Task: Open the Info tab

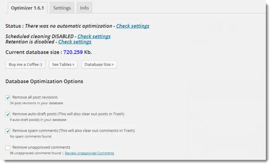Action: pos(84,8)
